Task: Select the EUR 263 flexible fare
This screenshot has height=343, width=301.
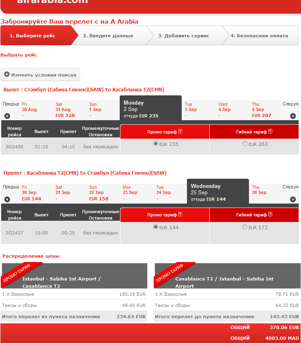Action: point(245,143)
